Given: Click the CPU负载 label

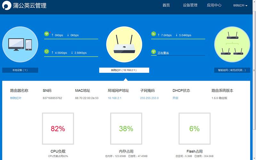Looking at the screenshot, I should pos(58,151).
